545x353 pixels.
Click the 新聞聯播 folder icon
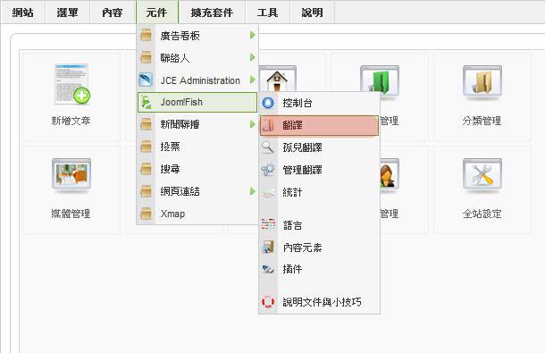tap(146, 124)
